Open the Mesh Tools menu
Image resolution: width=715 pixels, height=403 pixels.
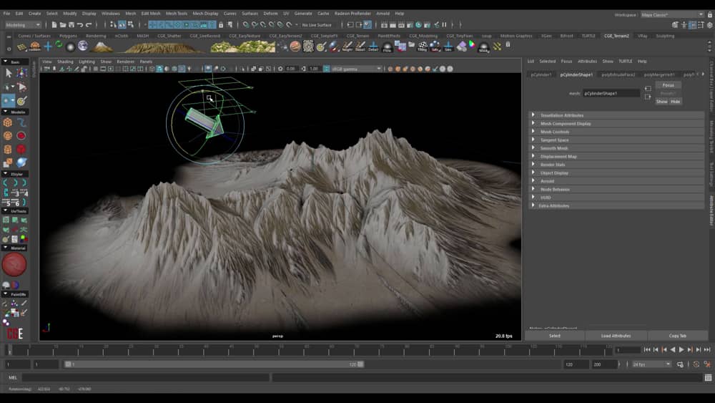(177, 14)
